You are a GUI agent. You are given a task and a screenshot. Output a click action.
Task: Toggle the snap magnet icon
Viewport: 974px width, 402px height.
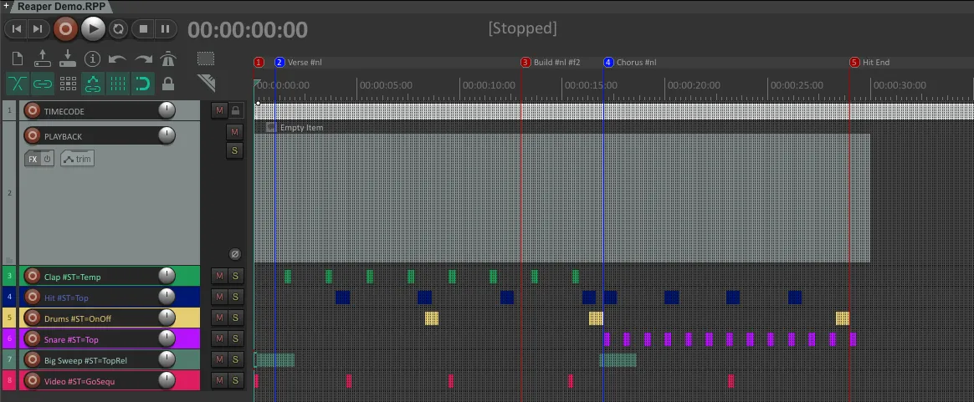coord(143,84)
